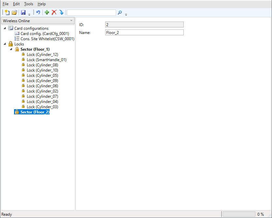Click the blue down-arrow toolbar icon

coord(61,12)
